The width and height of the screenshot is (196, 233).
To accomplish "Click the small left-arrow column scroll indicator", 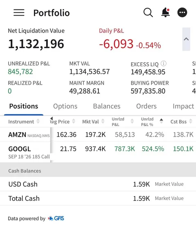I will (51, 118).
